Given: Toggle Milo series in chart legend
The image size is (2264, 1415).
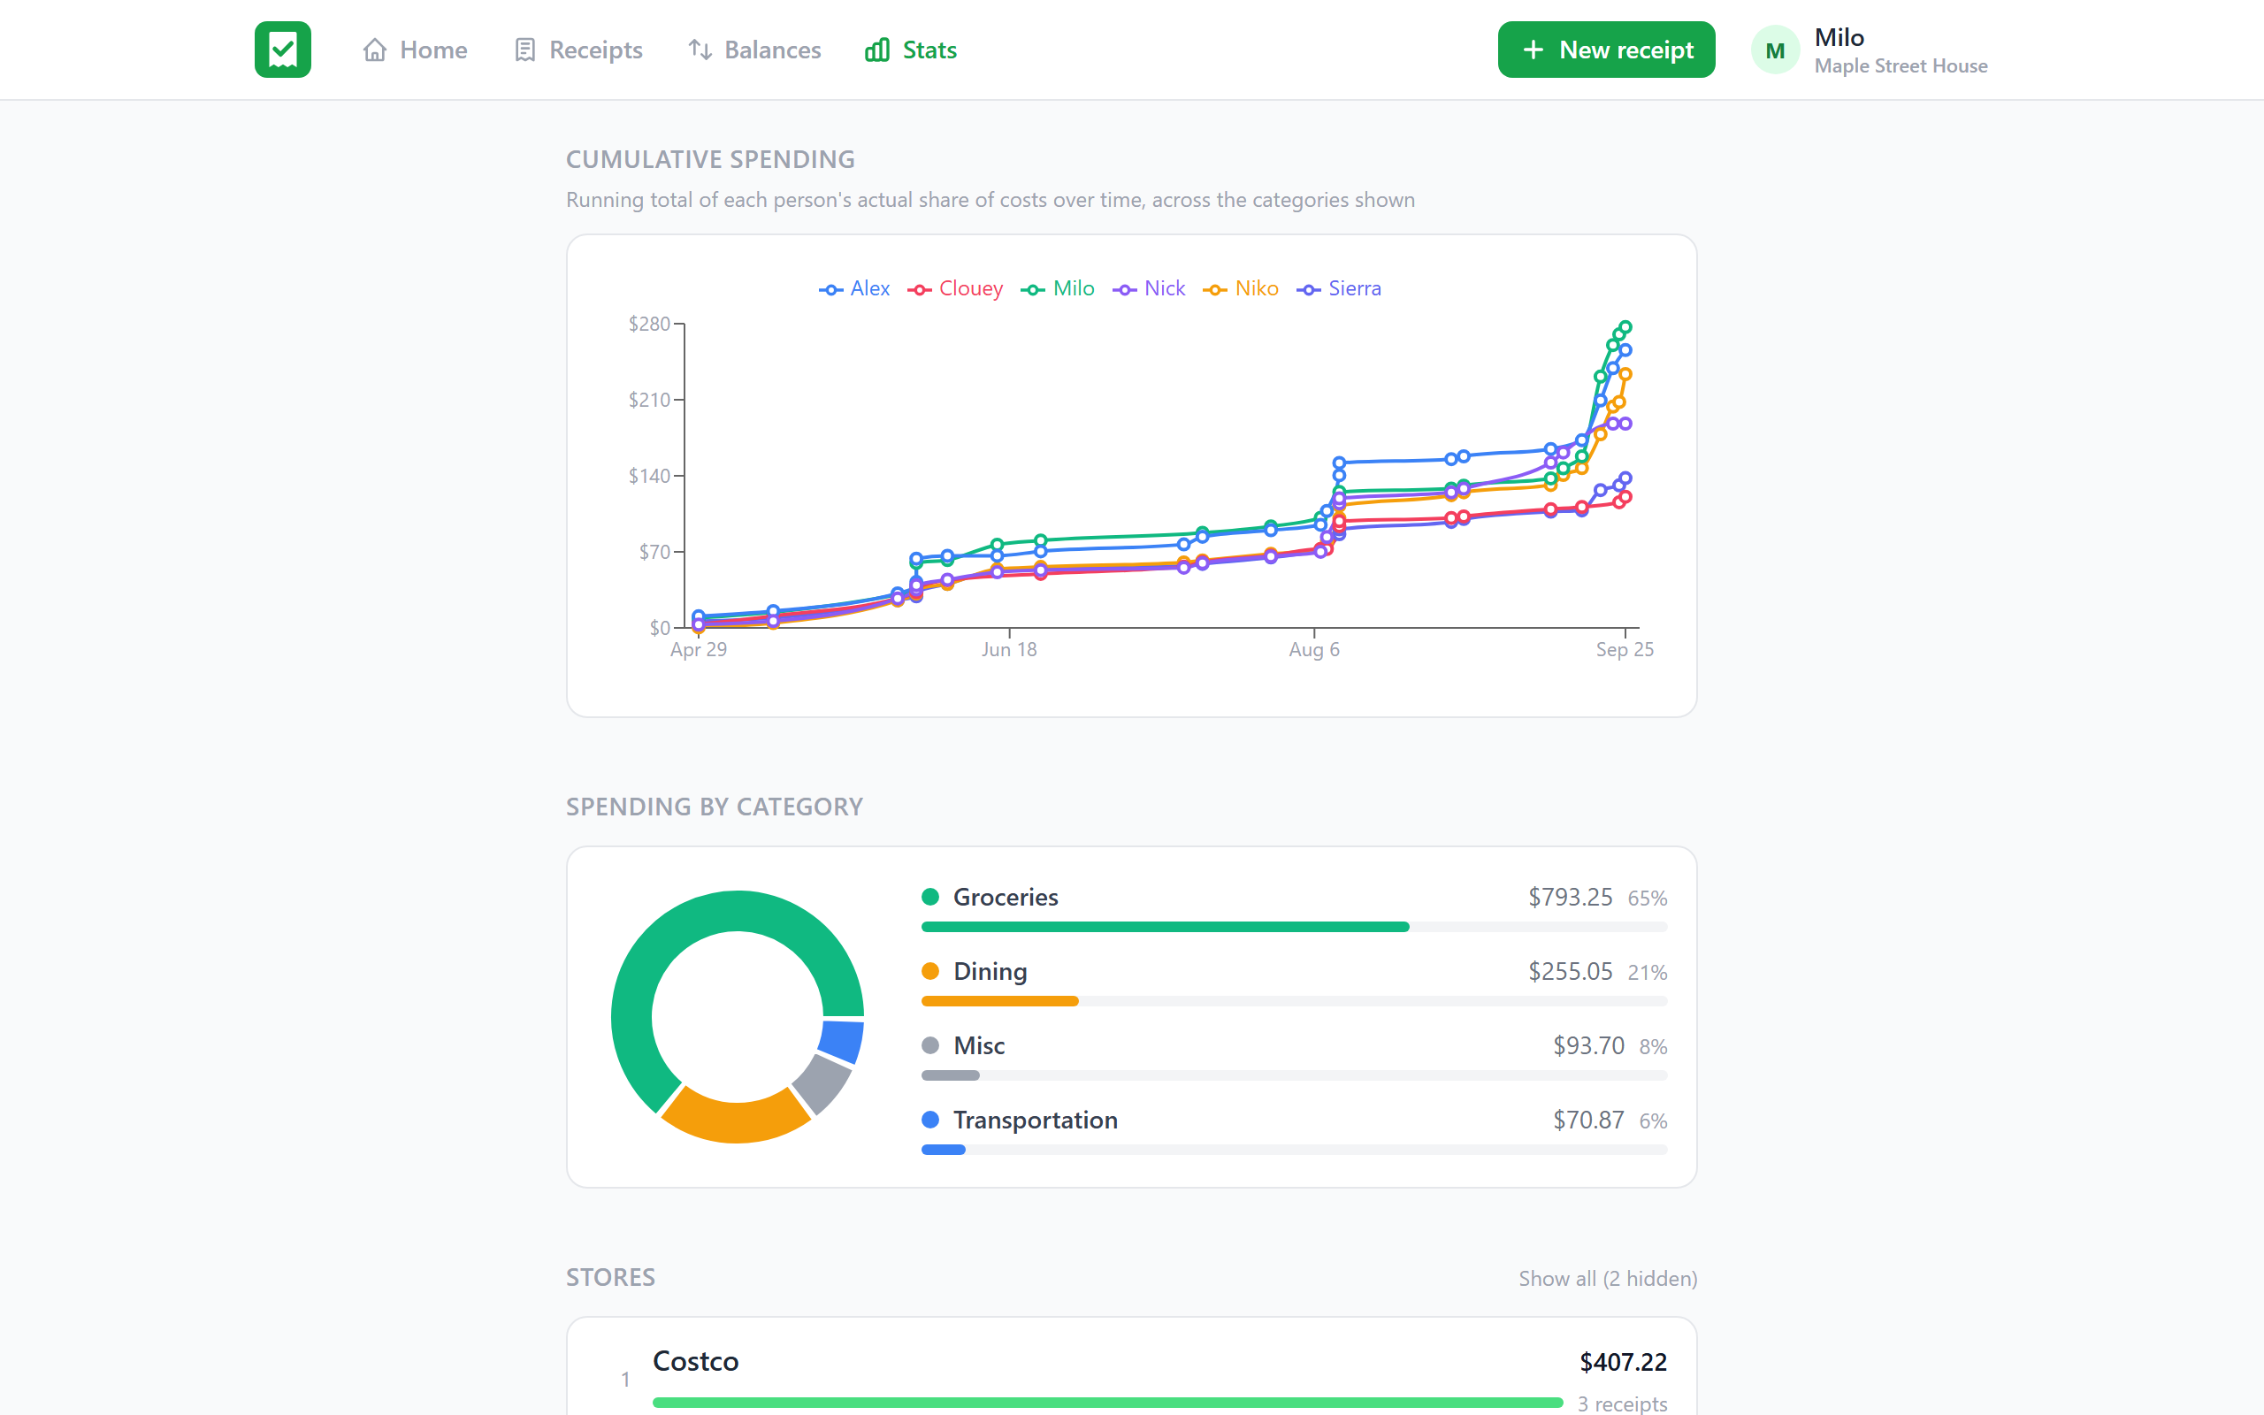Looking at the screenshot, I should [1058, 288].
